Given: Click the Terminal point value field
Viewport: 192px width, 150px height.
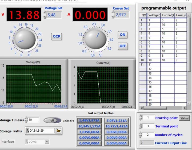Looking at the screenshot, I should [149, 126].
